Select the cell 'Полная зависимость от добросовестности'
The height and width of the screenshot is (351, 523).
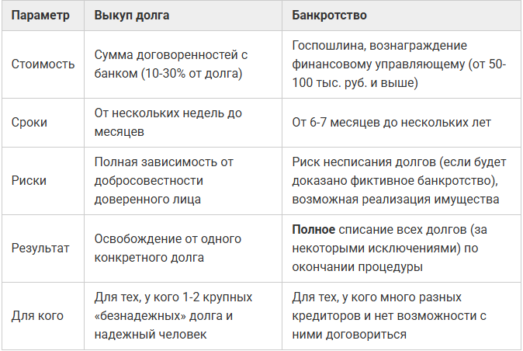click(x=183, y=181)
